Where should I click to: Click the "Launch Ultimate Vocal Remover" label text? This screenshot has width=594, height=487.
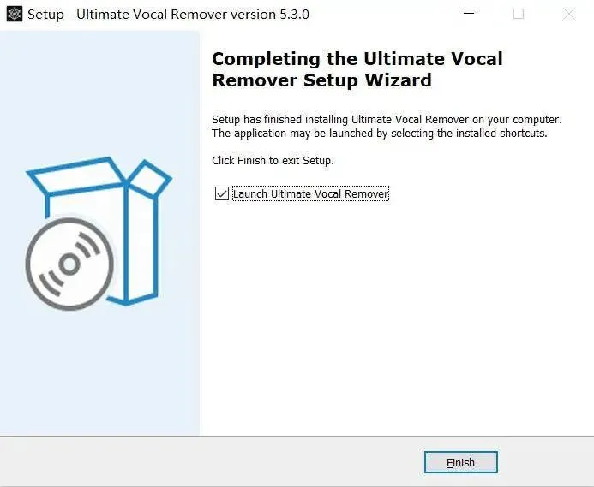click(310, 193)
